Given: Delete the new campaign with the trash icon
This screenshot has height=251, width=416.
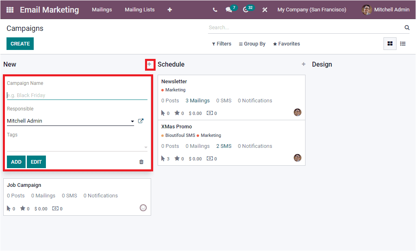Looking at the screenshot, I should point(141,162).
